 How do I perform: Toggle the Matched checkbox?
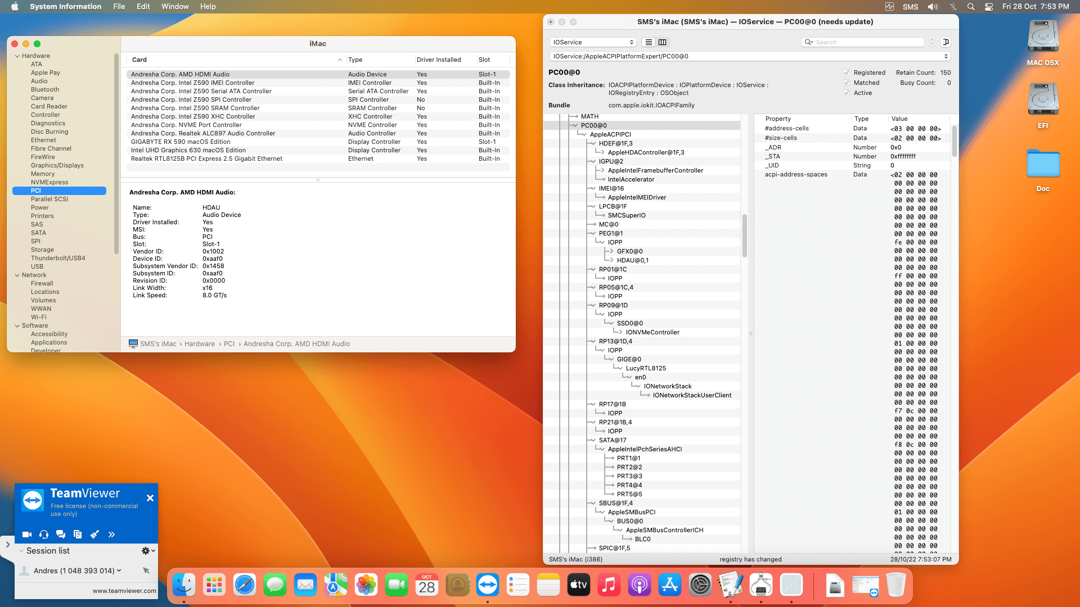[x=847, y=83]
